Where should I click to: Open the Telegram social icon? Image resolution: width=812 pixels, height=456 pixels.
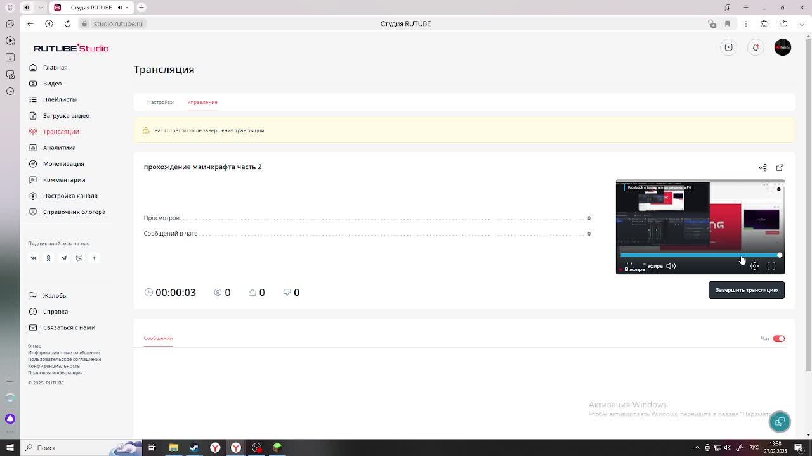pos(63,258)
